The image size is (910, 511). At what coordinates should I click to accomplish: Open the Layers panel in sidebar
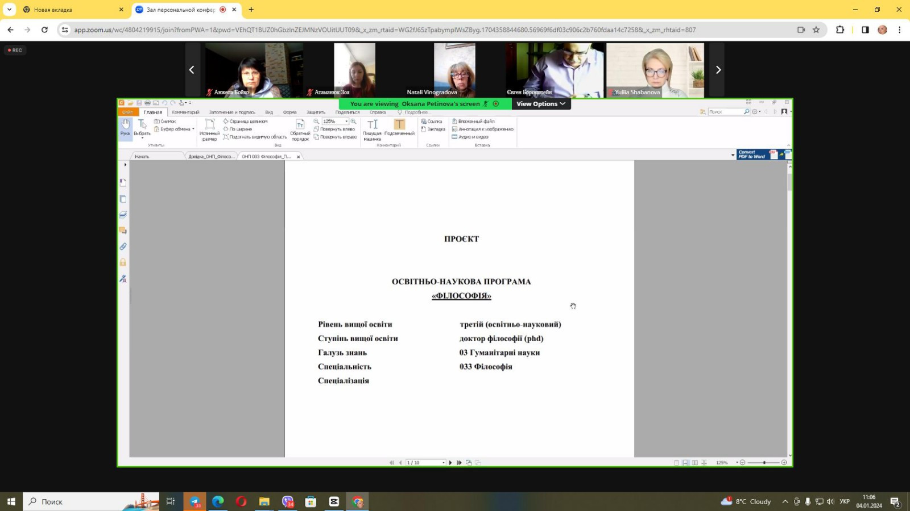tap(123, 215)
